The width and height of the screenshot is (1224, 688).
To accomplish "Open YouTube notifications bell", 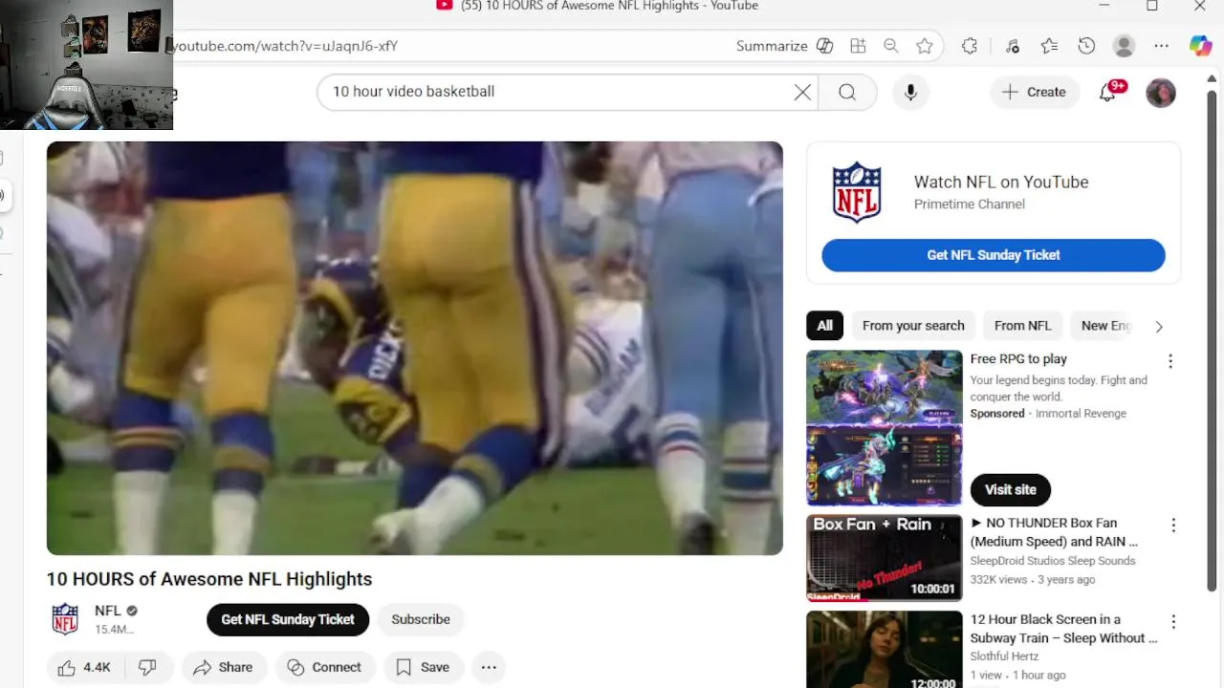I will tap(1108, 92).
